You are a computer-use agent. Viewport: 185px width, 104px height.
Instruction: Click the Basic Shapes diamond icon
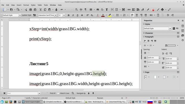point(162,10)
